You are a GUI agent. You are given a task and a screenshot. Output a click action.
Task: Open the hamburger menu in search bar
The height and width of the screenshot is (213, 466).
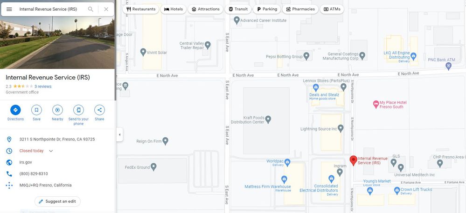9,9
